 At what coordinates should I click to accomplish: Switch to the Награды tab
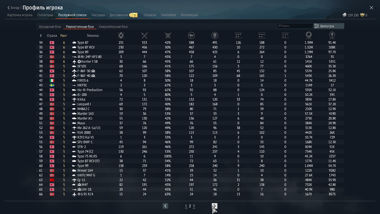click(x=98, y=15)
